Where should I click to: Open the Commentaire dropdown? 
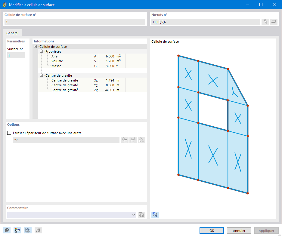133,215
